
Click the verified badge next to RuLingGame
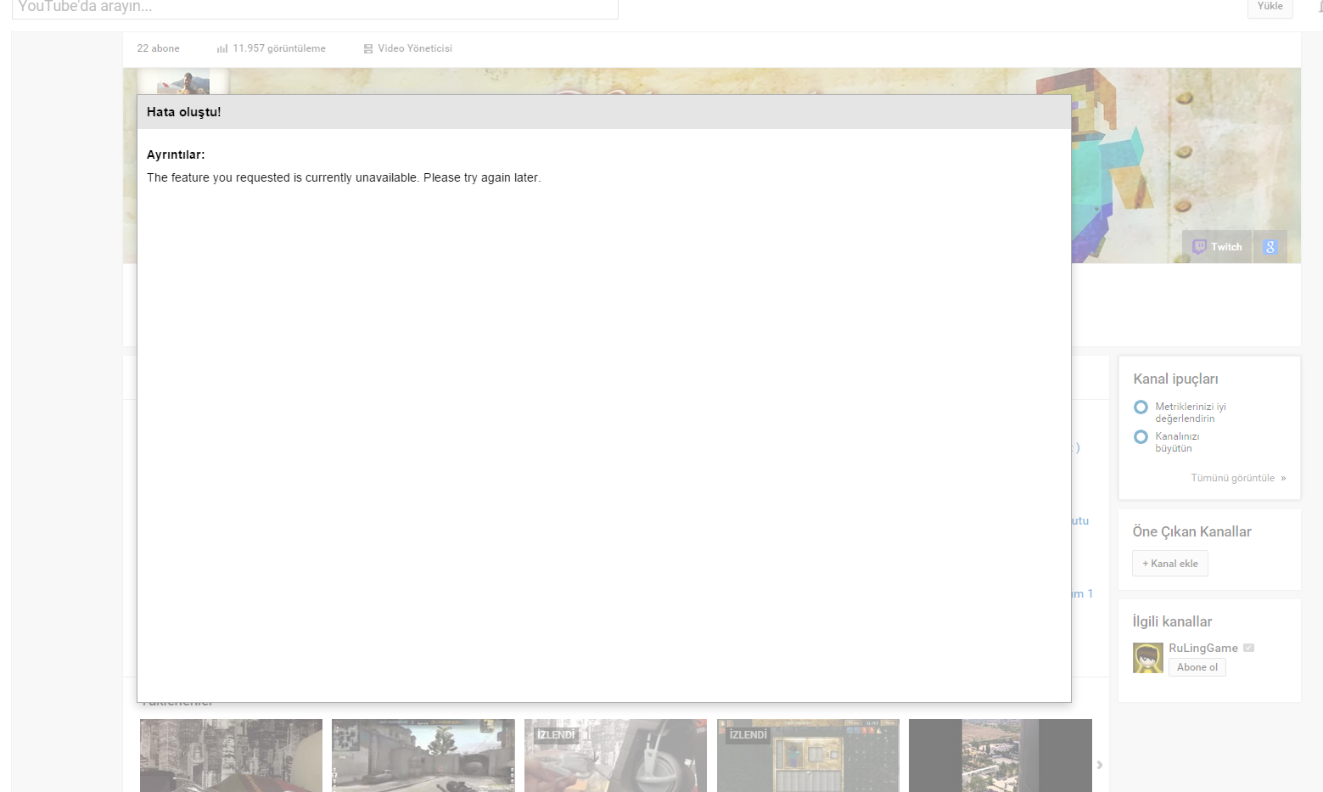pos(1248,648)
